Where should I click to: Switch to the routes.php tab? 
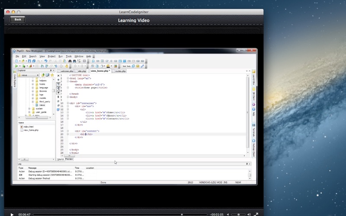tap(119, 71)
